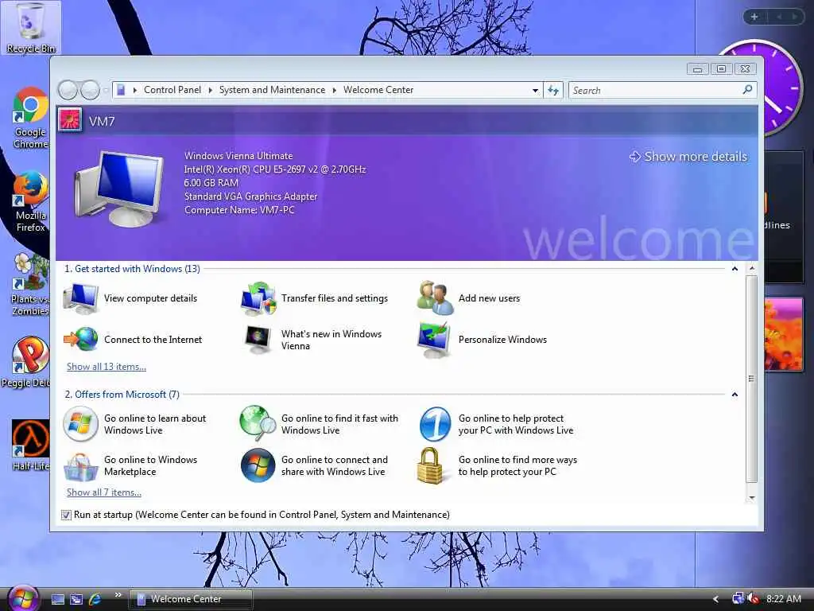Click the Back navigation button
814x611 pixels.
68,91
